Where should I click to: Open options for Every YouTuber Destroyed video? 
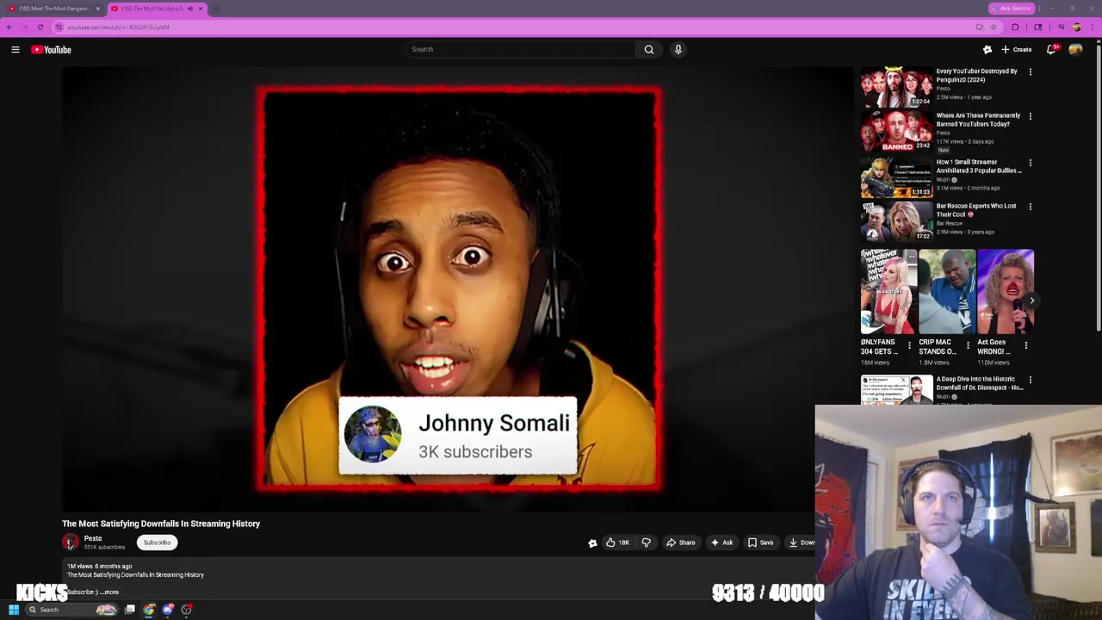(x=1031, y=72)
